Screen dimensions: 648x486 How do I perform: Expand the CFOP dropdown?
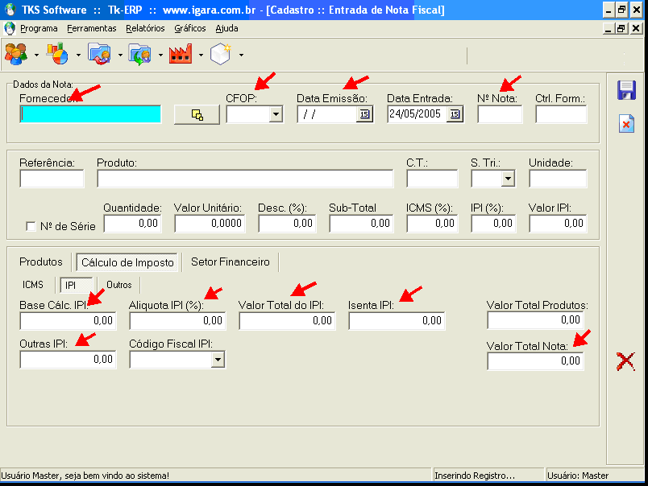coord(276,114)
